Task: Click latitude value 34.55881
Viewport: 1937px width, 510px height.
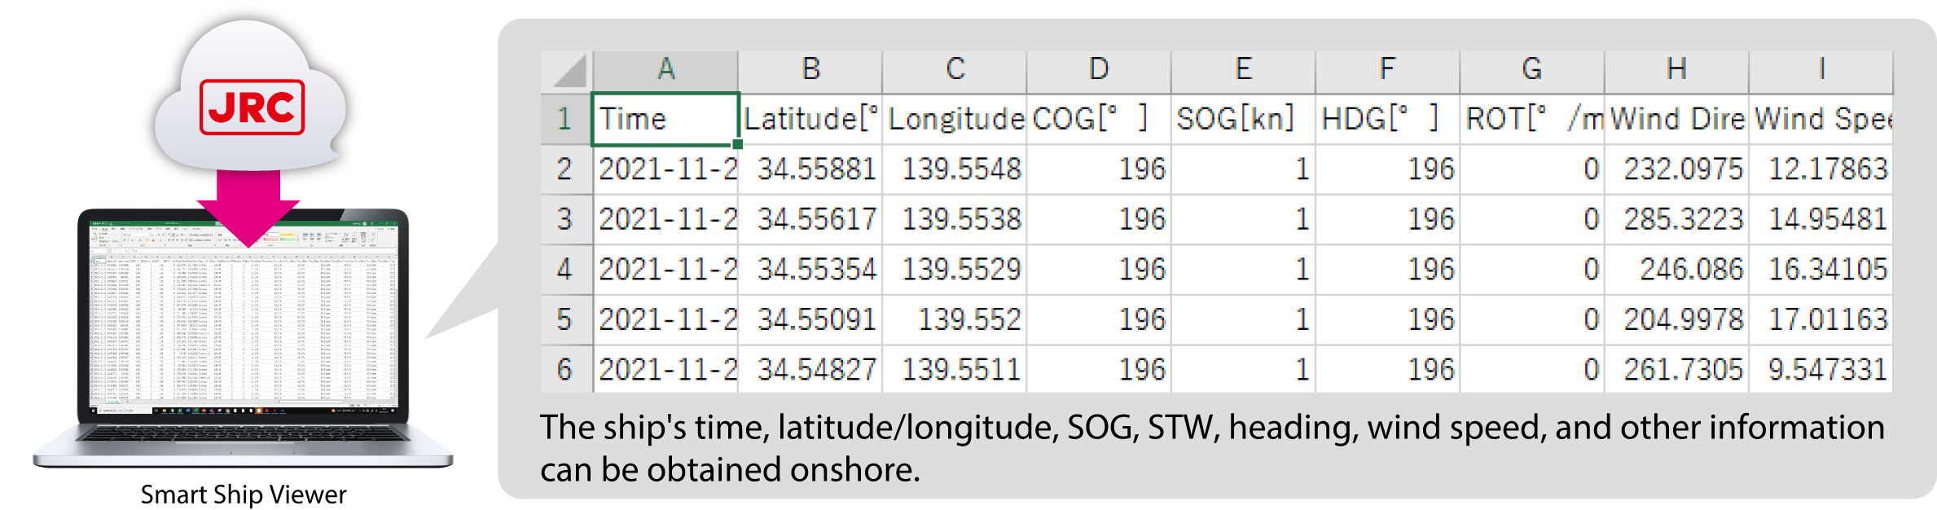Action: click(815, 169)
